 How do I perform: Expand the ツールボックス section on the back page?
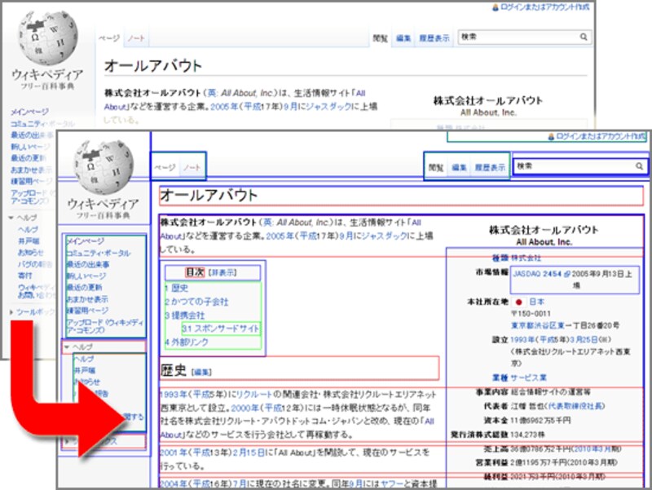[11, 311]
